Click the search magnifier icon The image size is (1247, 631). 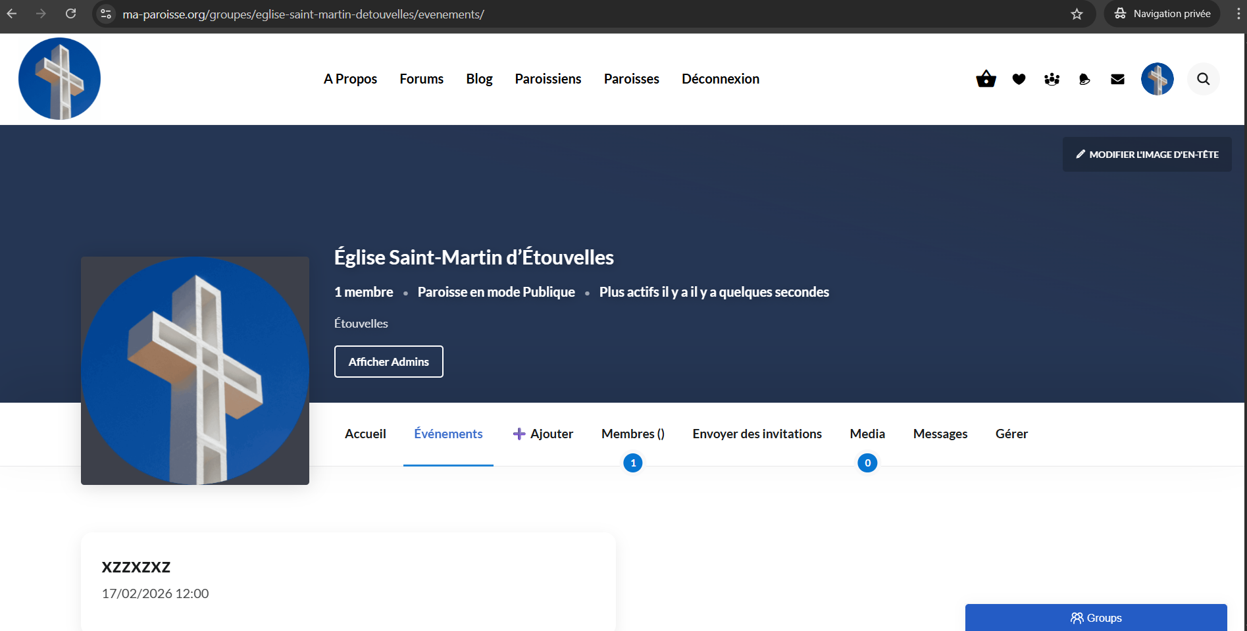(x=1203, y=79)
